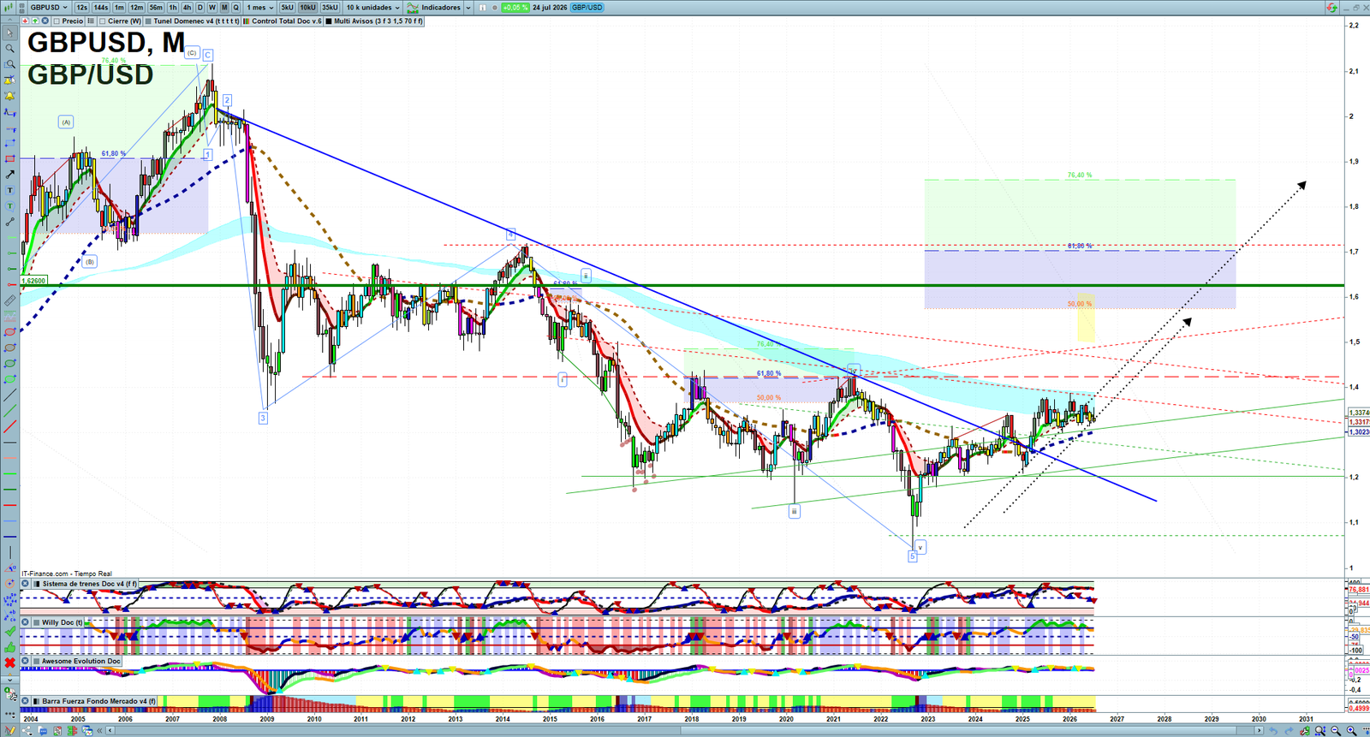
Task: Open Tunel Domenec v4 indicator settings
Action: [193, 21]
